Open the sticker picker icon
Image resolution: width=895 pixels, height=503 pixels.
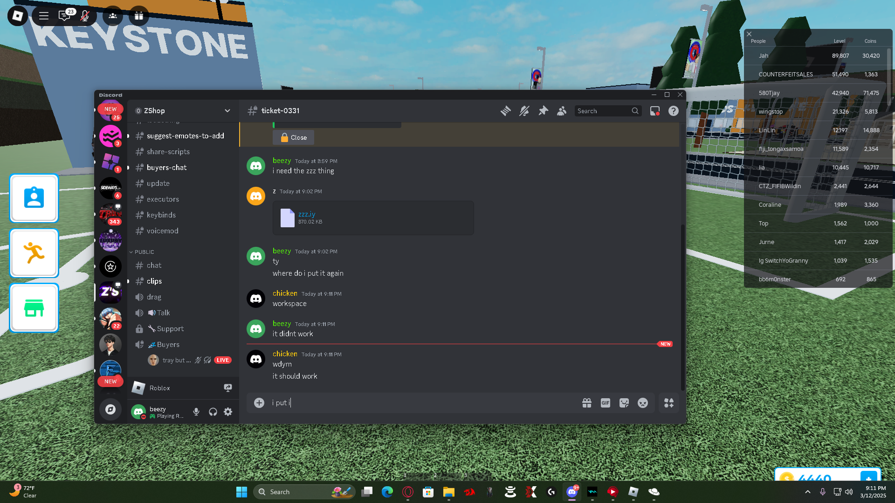tap(624, 403)
